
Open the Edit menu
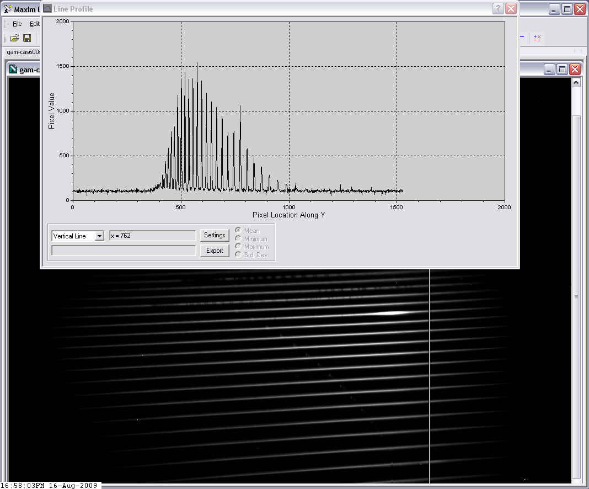[35, 24]
